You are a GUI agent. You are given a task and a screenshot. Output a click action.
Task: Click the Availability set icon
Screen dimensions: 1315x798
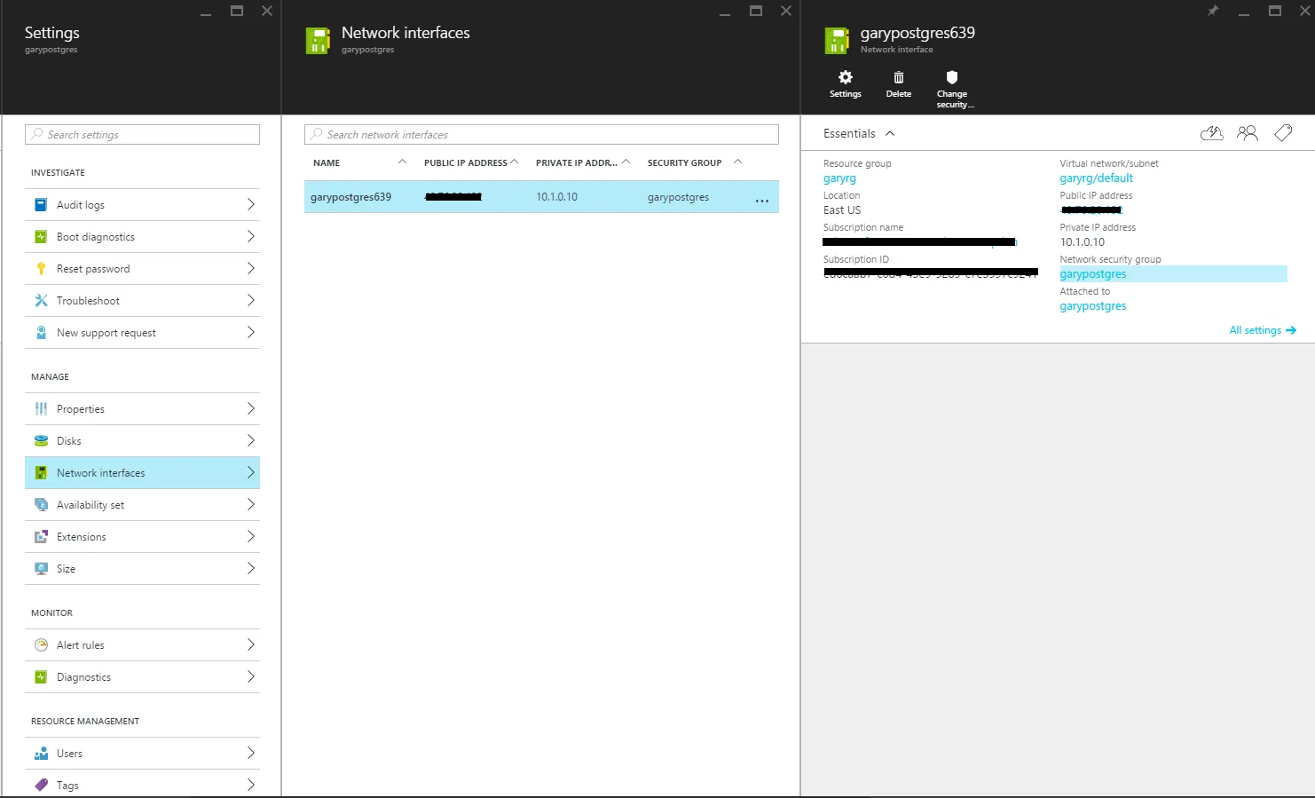click(x=41, y=505)
